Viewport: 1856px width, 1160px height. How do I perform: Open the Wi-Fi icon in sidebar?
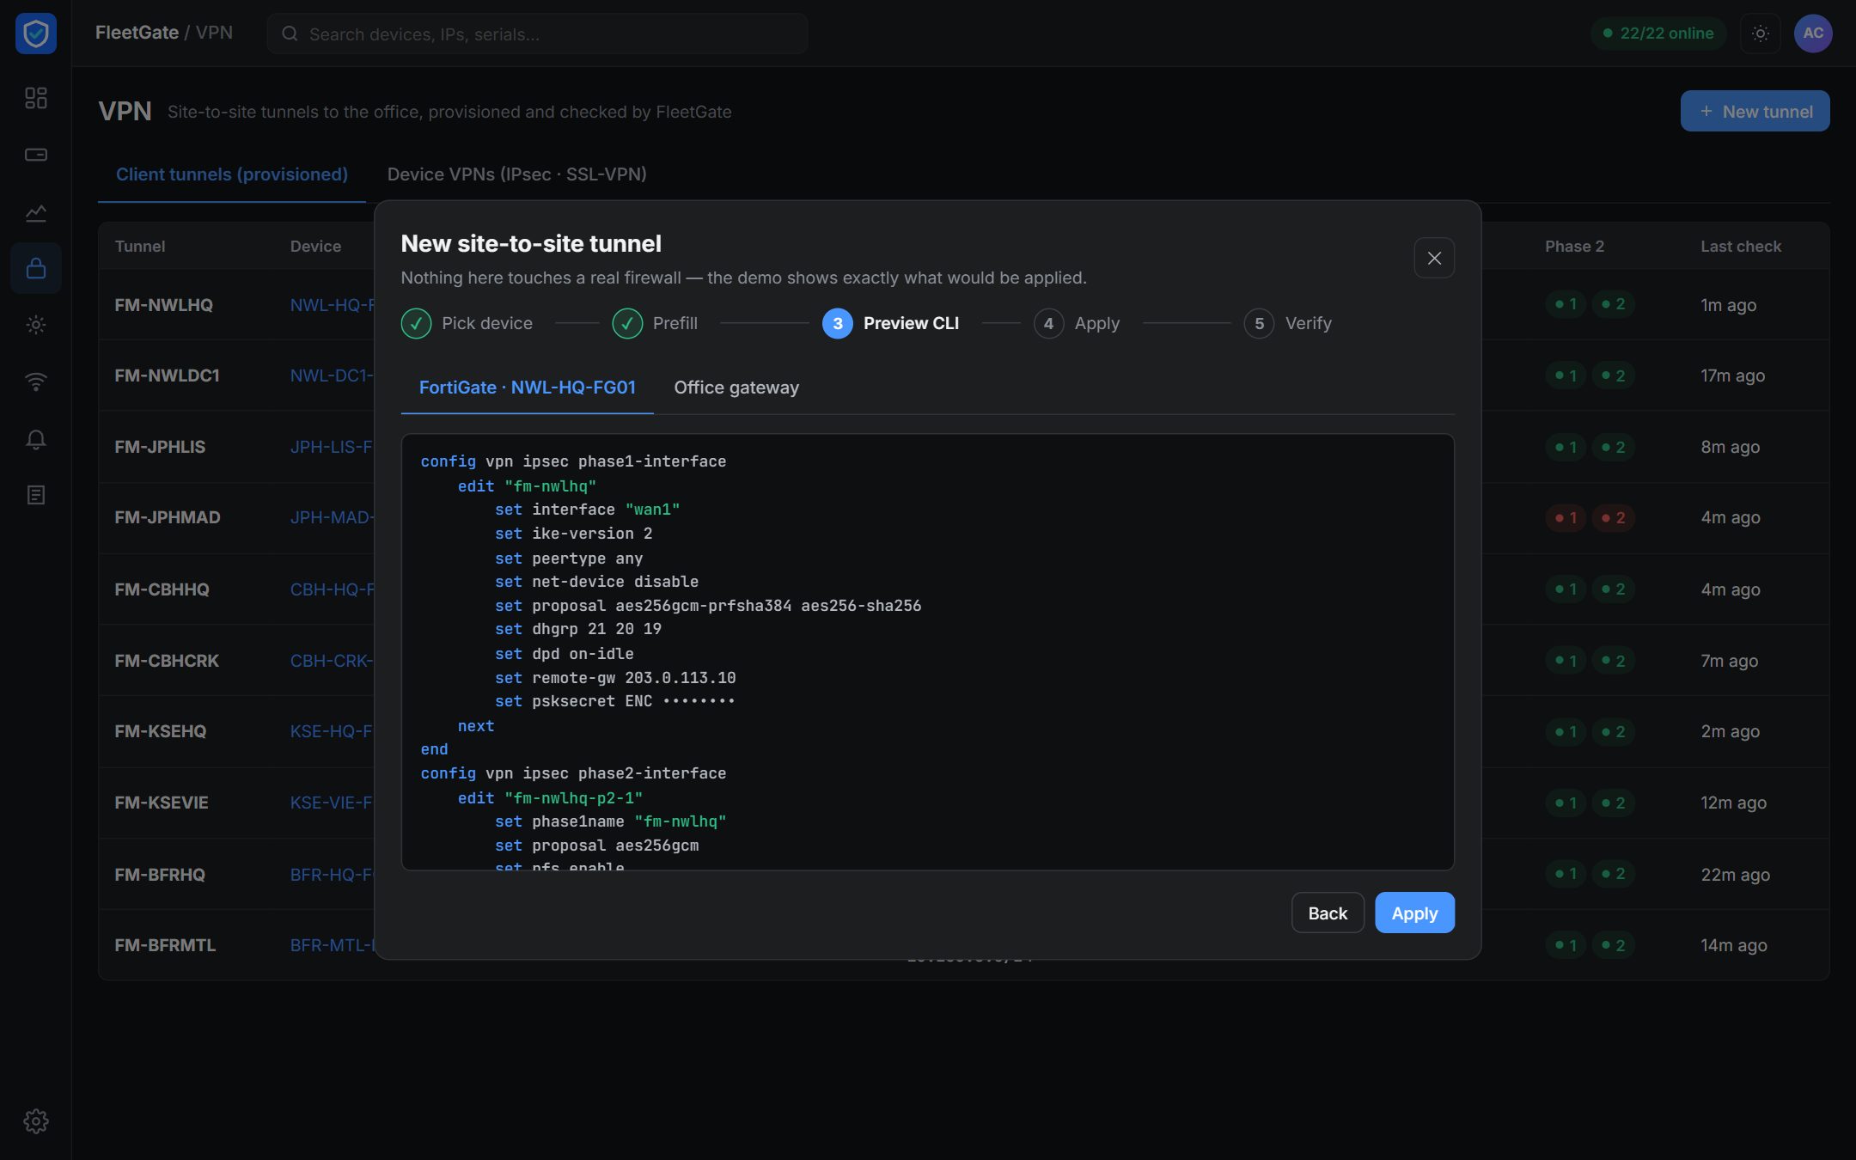pos(36,382)
